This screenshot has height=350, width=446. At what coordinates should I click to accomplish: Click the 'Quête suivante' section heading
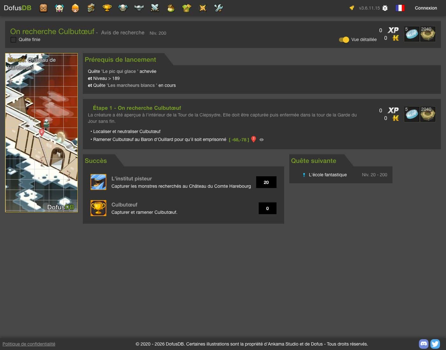[314, 161]
